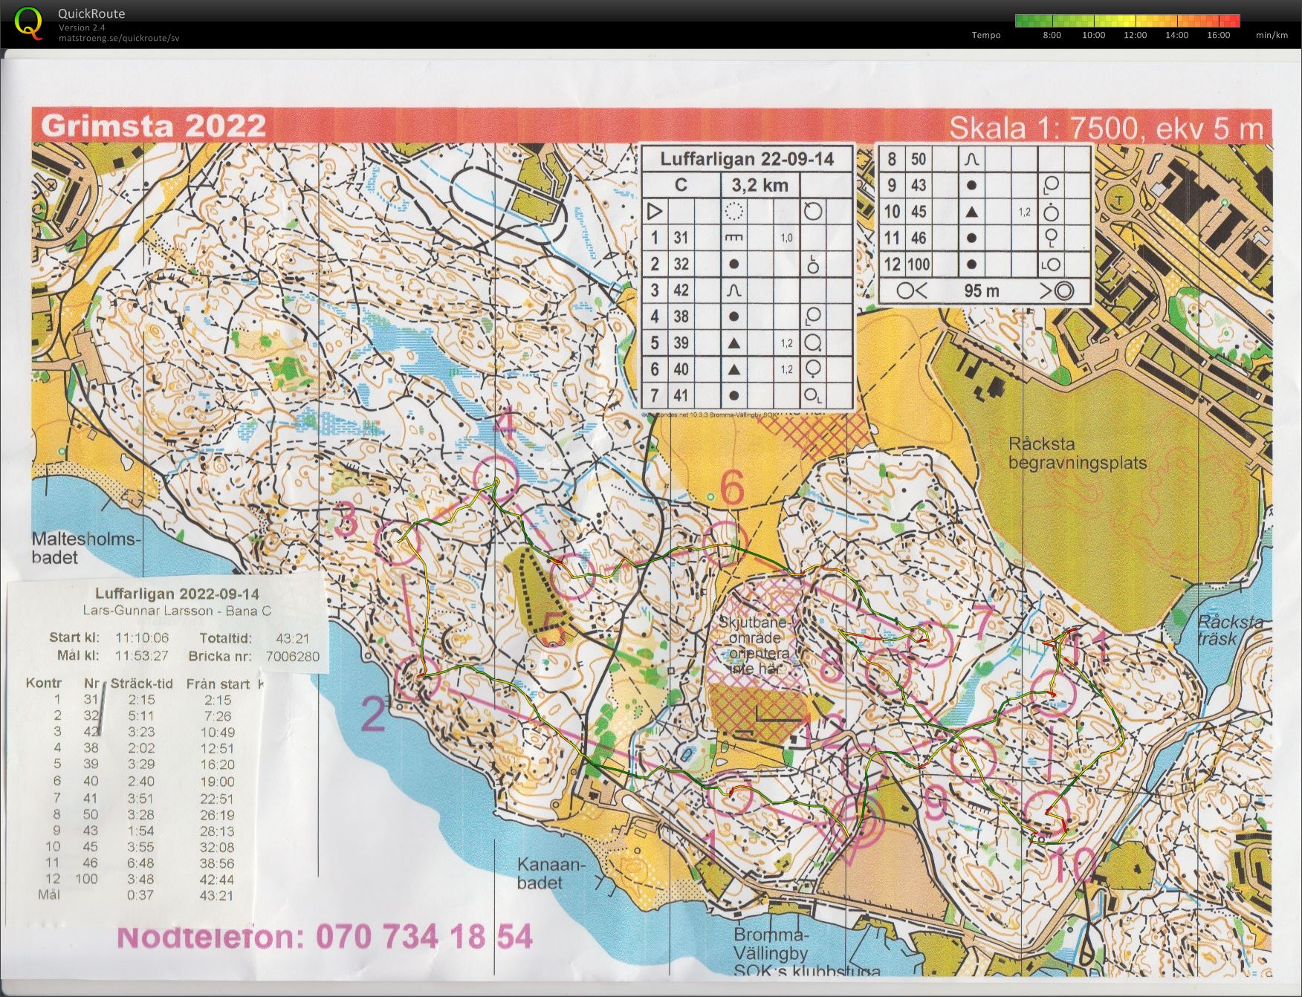Click control circle 4 on the map

(495, 478)
